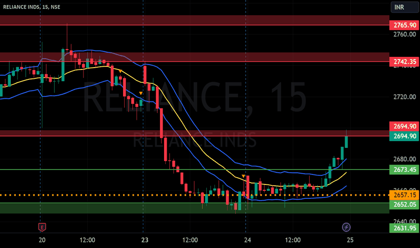
Task: Select the 2765.90 red price label
Action: pos(404,25)
